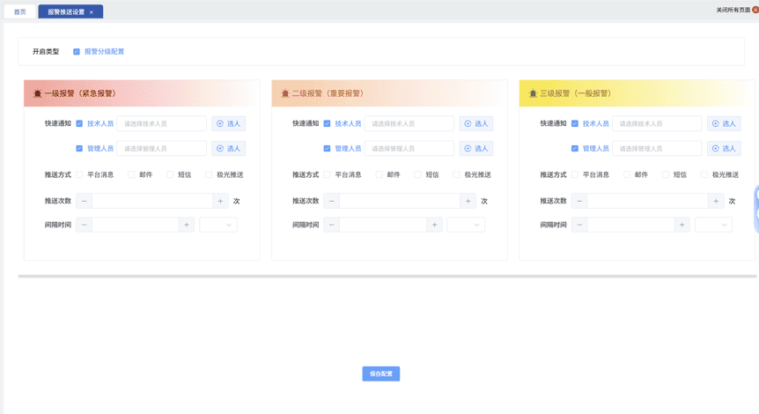This screenshot has height=414, width=759.
Task: Switch to 首页 tab
Action: [19, 12]
